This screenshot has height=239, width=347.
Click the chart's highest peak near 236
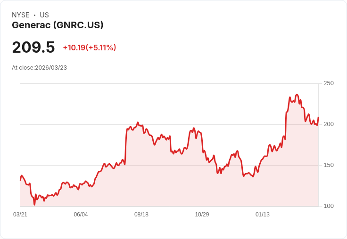(297, 95)
